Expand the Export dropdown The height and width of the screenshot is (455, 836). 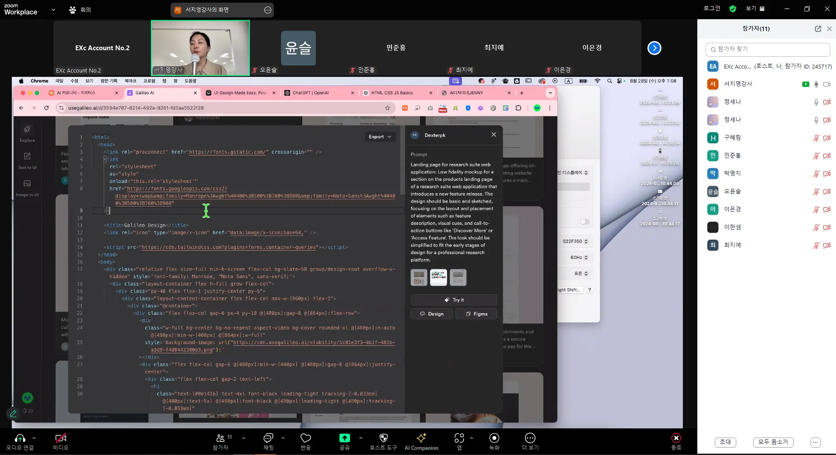[x=380, y=137]
